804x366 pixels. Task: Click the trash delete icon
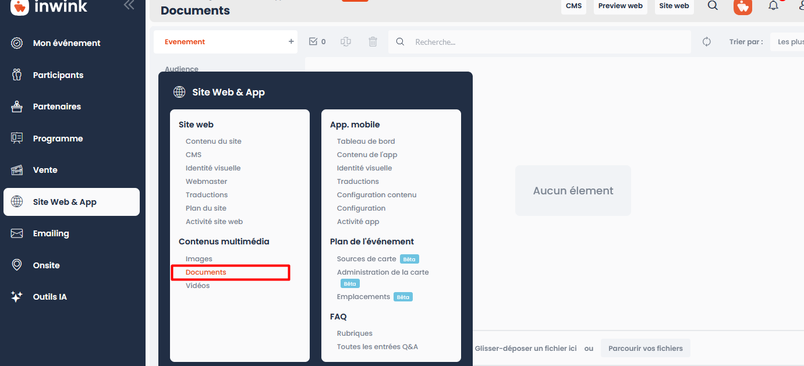[373, 42]
